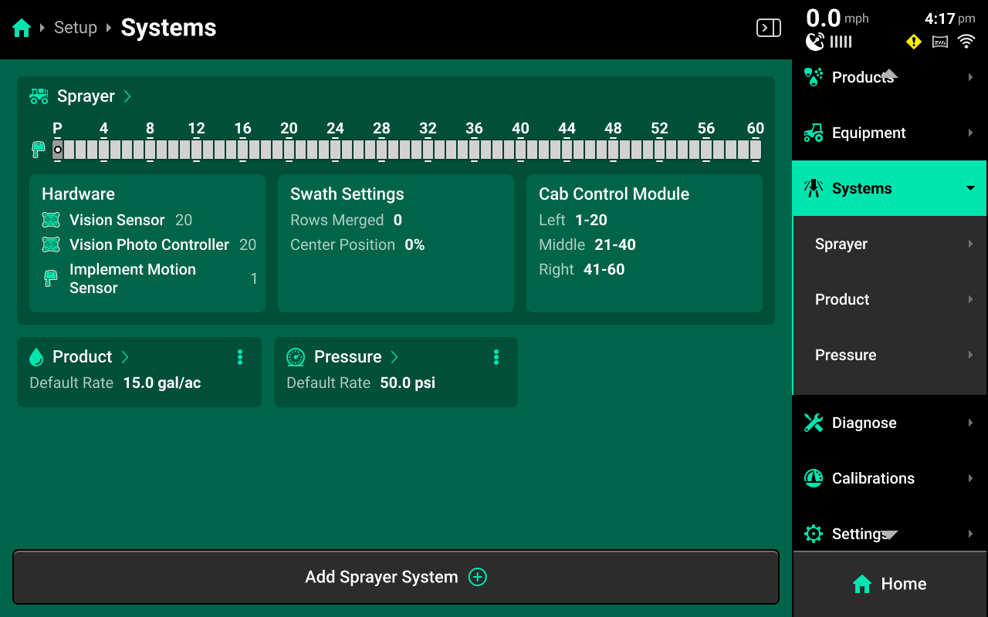Click the Settings gear icon
Screen dimensions: 988x617
click(814, 534)
